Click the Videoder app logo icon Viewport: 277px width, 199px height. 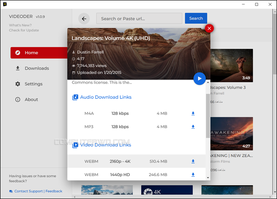point(5,4)
